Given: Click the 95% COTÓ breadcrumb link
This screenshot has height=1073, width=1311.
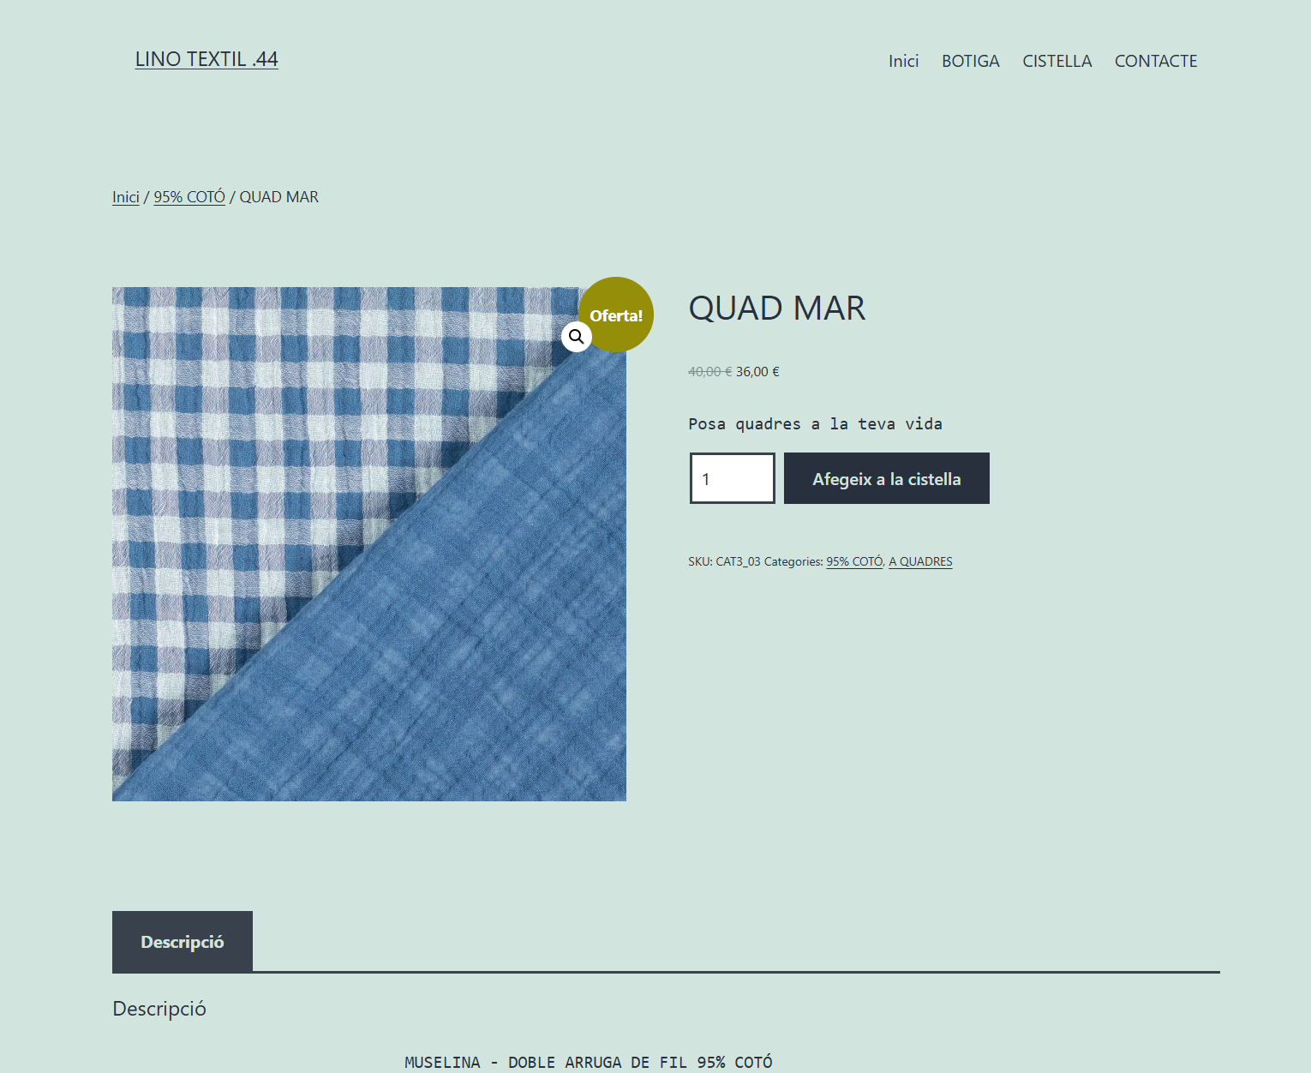Looking at the screenshot, I should pyautogui.click(x=189, y=197).
